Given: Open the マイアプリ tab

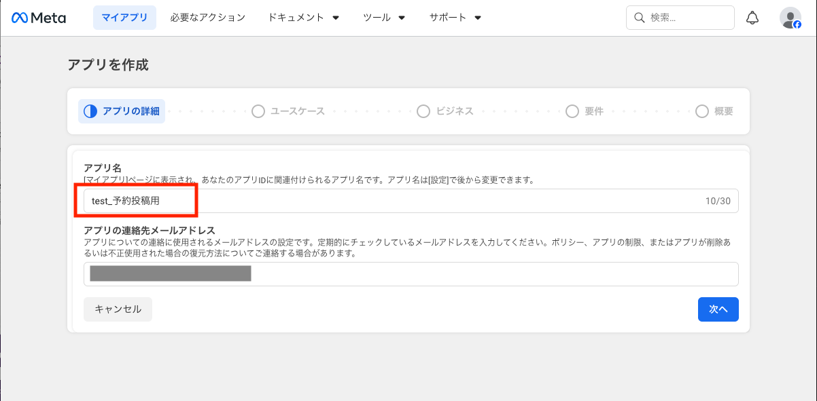Looking at the screenshot, I should [x=124, y=18].
